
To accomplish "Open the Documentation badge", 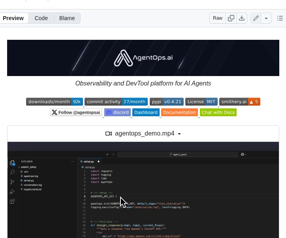I will (179, 112).
